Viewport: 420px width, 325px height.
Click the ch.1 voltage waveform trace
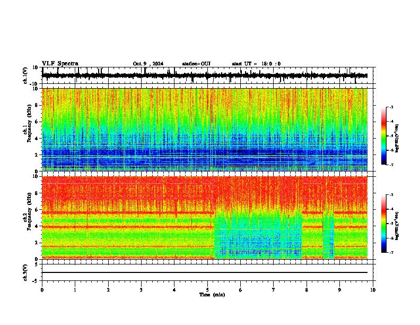coord(205,75)
